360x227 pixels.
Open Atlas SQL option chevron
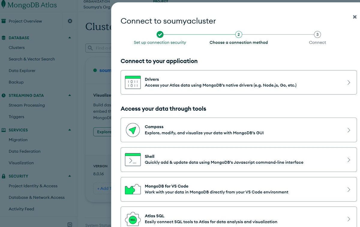point(349,219)
